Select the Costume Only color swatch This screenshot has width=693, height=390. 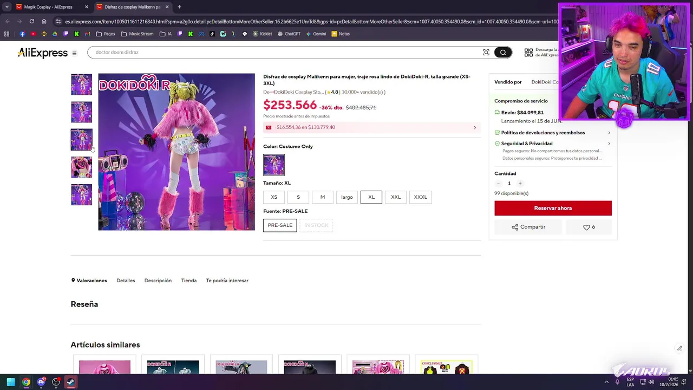[x=274, y=165]
